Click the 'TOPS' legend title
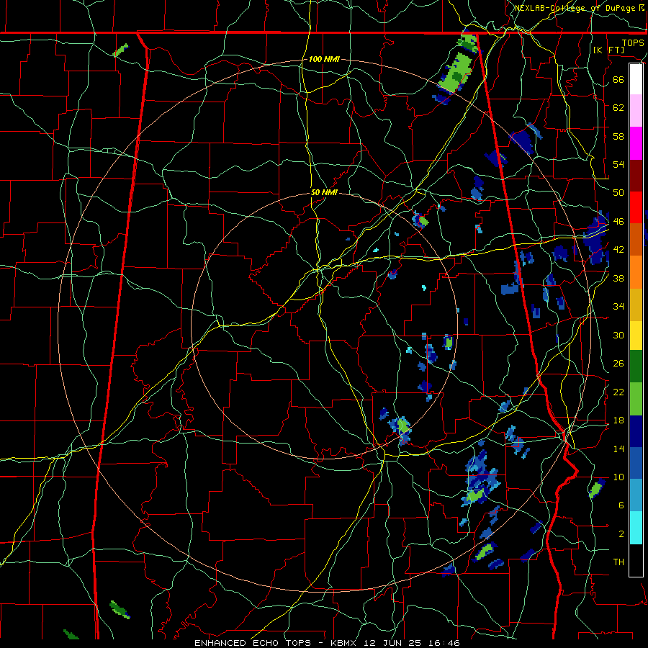The height and width of the screenshot is (648, 648). tap(633, 42)
